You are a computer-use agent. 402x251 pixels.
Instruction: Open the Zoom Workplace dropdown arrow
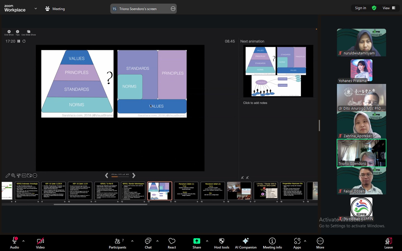point(36,9)
